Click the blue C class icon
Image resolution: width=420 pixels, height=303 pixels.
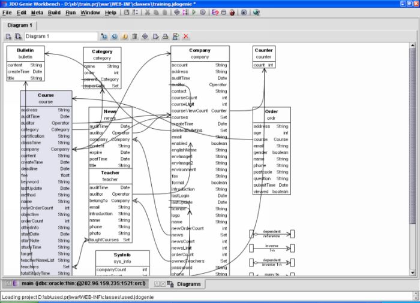115,37
